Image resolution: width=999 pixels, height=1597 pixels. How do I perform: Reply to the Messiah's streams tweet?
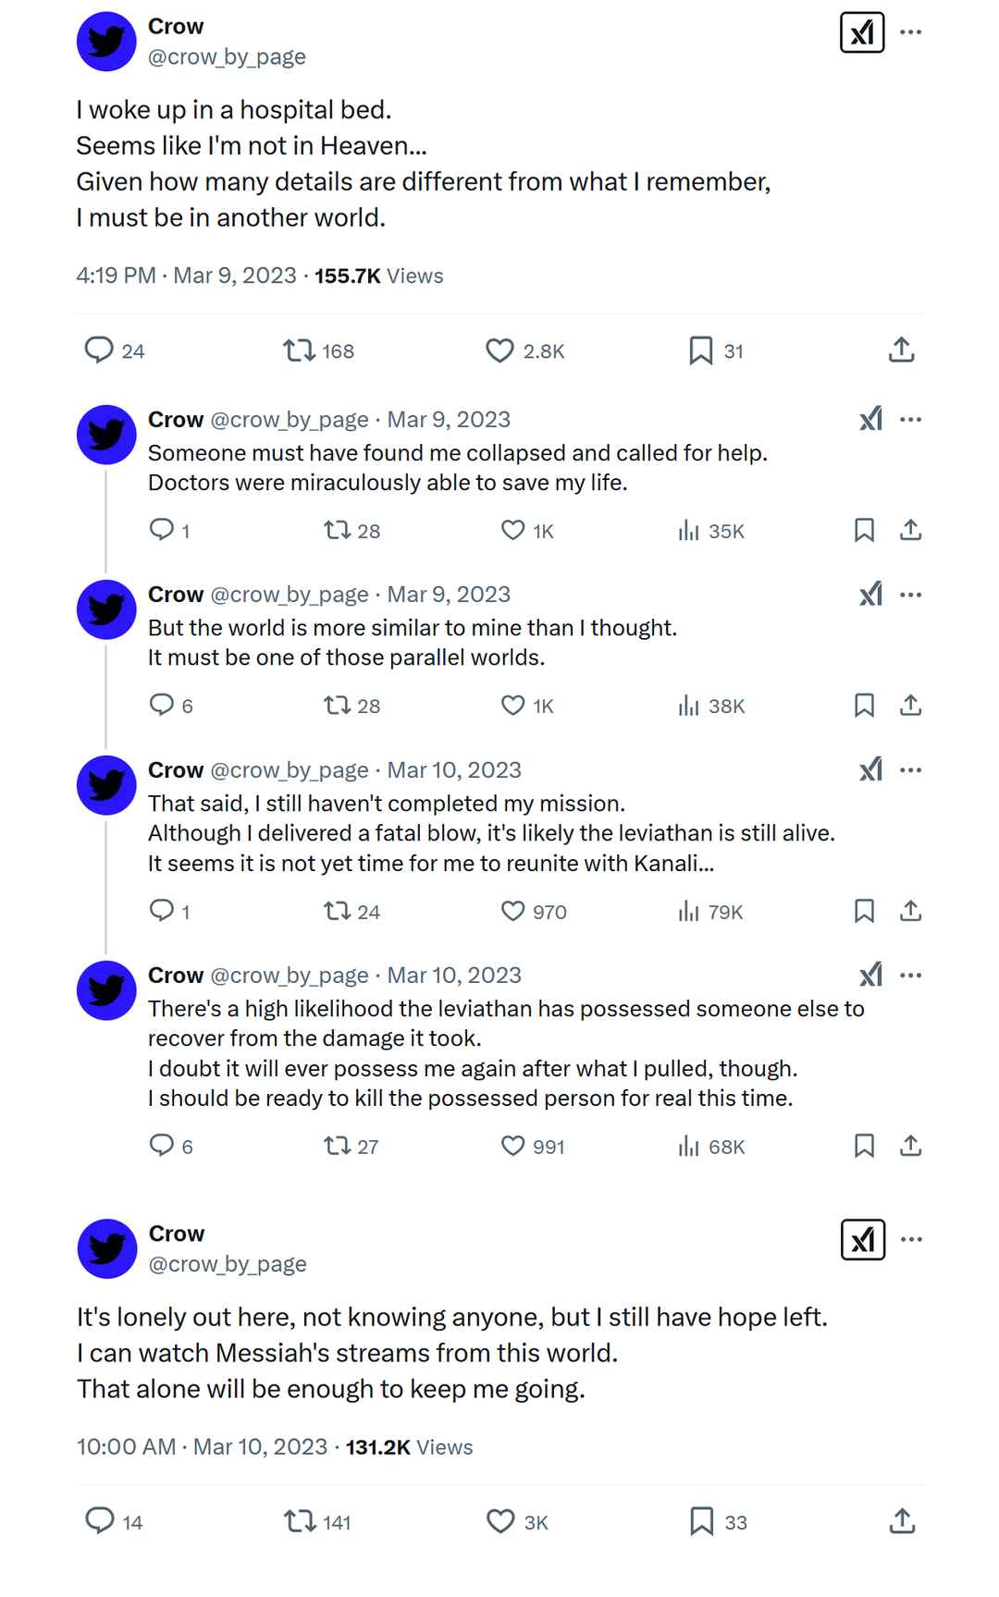coord(100,1521)
